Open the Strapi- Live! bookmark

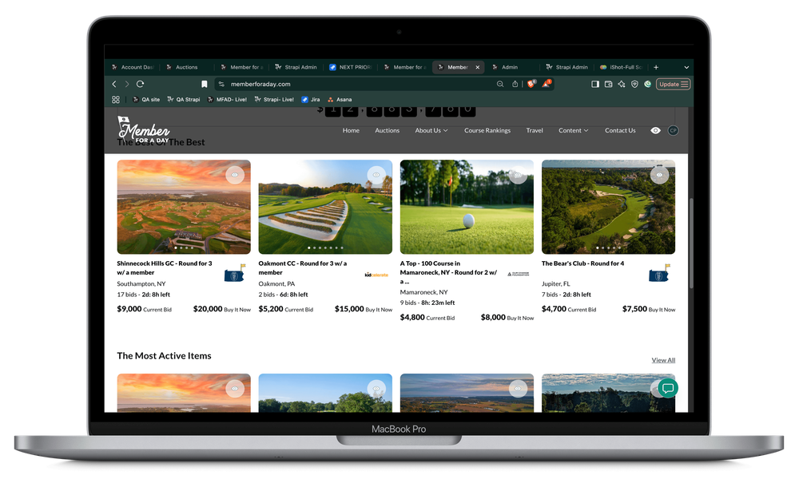pyautogui.click(x=274, y=100)
